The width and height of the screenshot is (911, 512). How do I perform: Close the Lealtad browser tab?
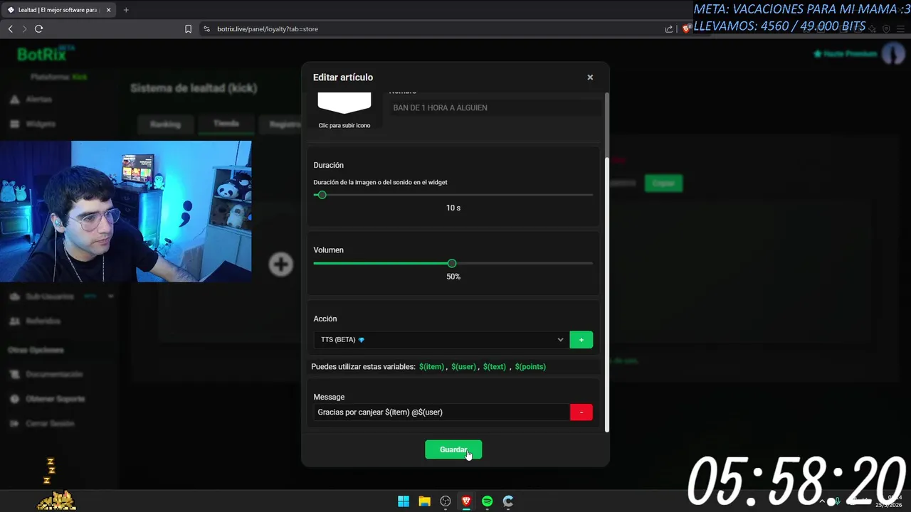(109, 10)
